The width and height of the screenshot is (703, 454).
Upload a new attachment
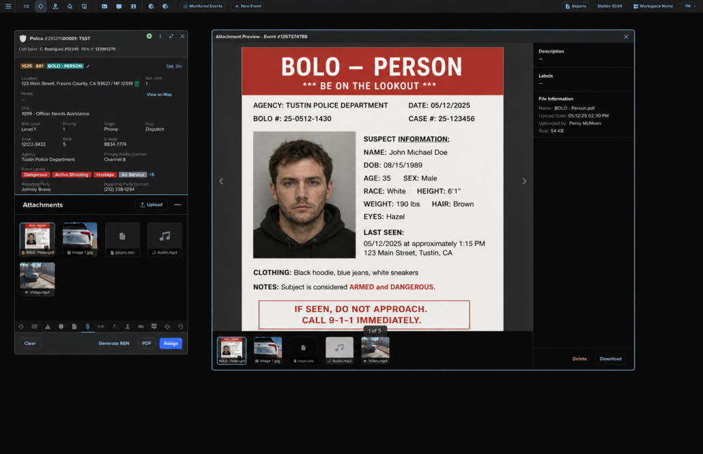coord(151,205)
